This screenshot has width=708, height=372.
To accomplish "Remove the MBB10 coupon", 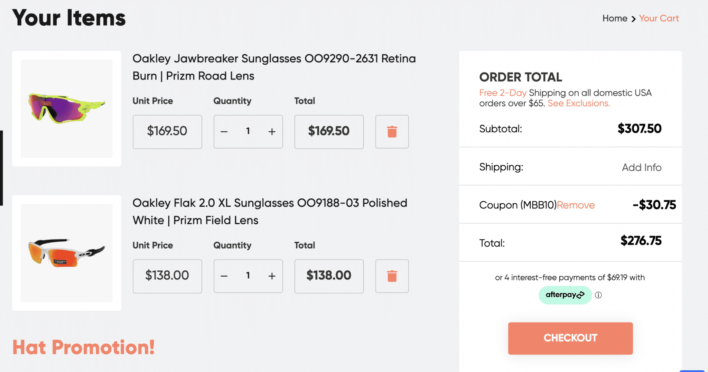I will tap(576, 205).
